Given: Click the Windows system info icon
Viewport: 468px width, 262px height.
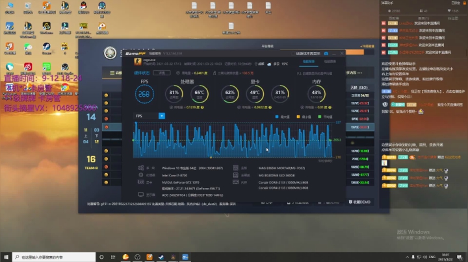Looking at the screenshot, I should tap(141, 168).
